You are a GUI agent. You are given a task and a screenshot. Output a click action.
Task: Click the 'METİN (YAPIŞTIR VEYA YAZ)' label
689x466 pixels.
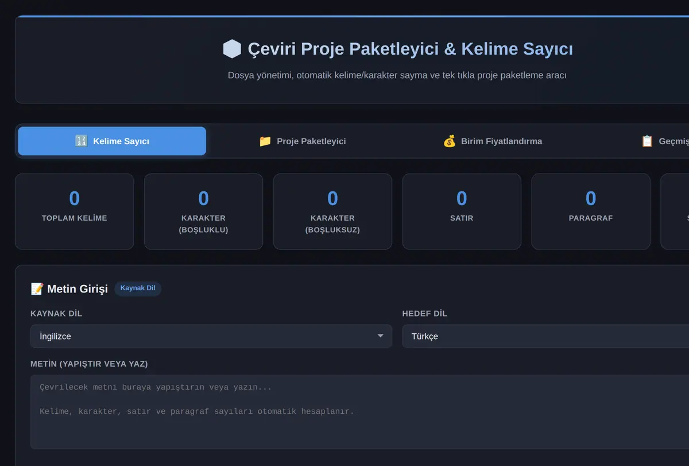[x=89, y=364]
